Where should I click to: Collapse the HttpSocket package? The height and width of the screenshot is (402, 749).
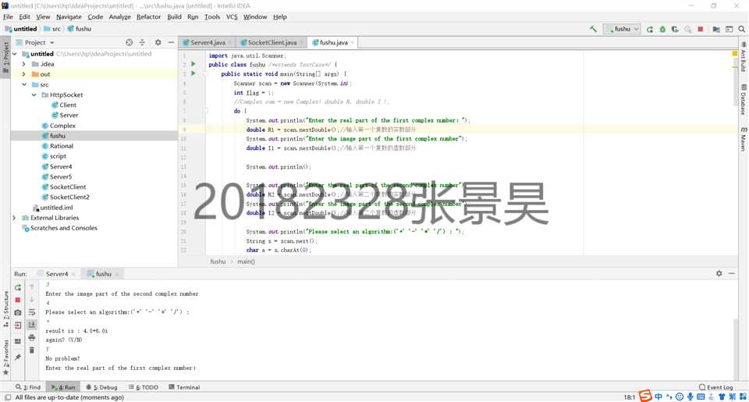(34, 95)
